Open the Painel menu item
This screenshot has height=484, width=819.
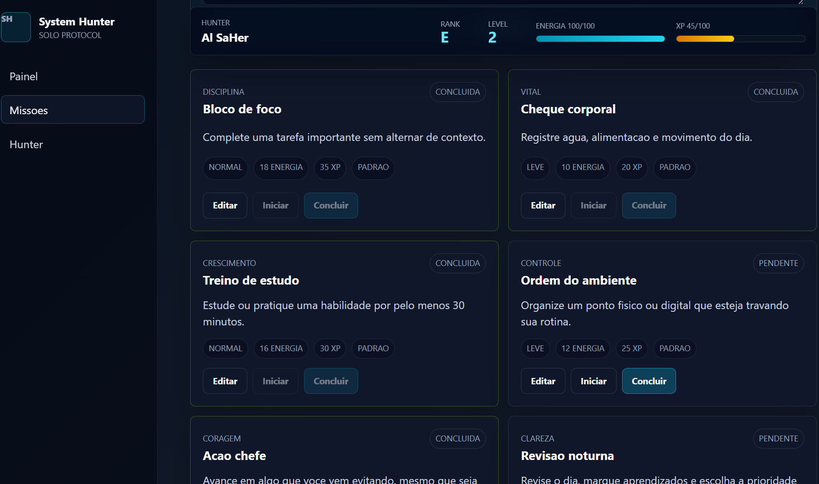tap(24, 77)
